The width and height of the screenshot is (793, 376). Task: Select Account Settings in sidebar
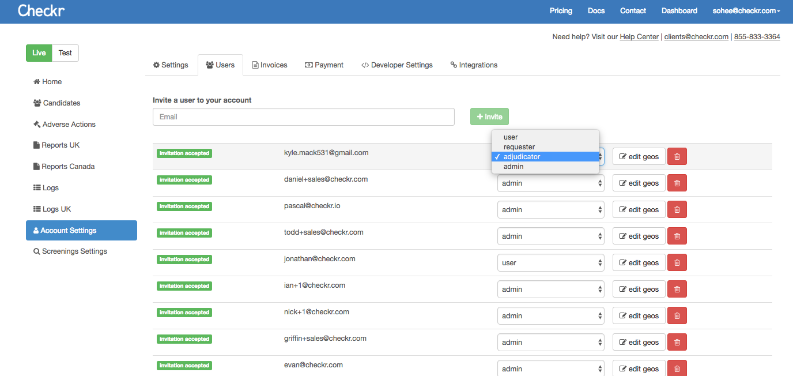coord(81,230)
